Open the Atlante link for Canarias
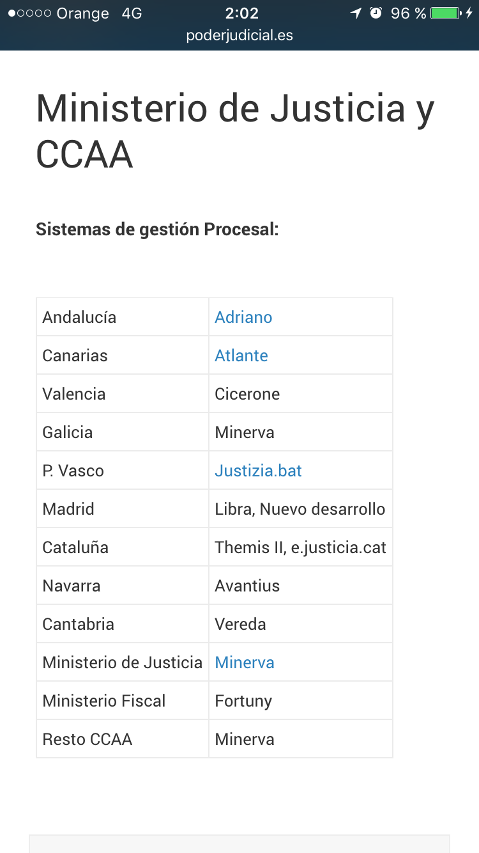This screenshot has height=853, width=479. tap(241, 356)
